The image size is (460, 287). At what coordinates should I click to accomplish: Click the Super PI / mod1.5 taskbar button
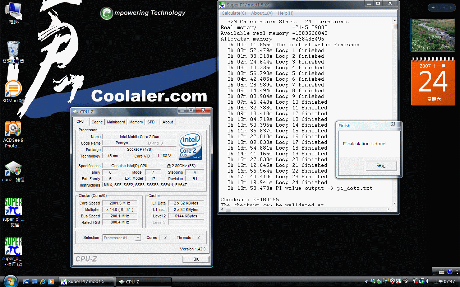coord(86,282)
